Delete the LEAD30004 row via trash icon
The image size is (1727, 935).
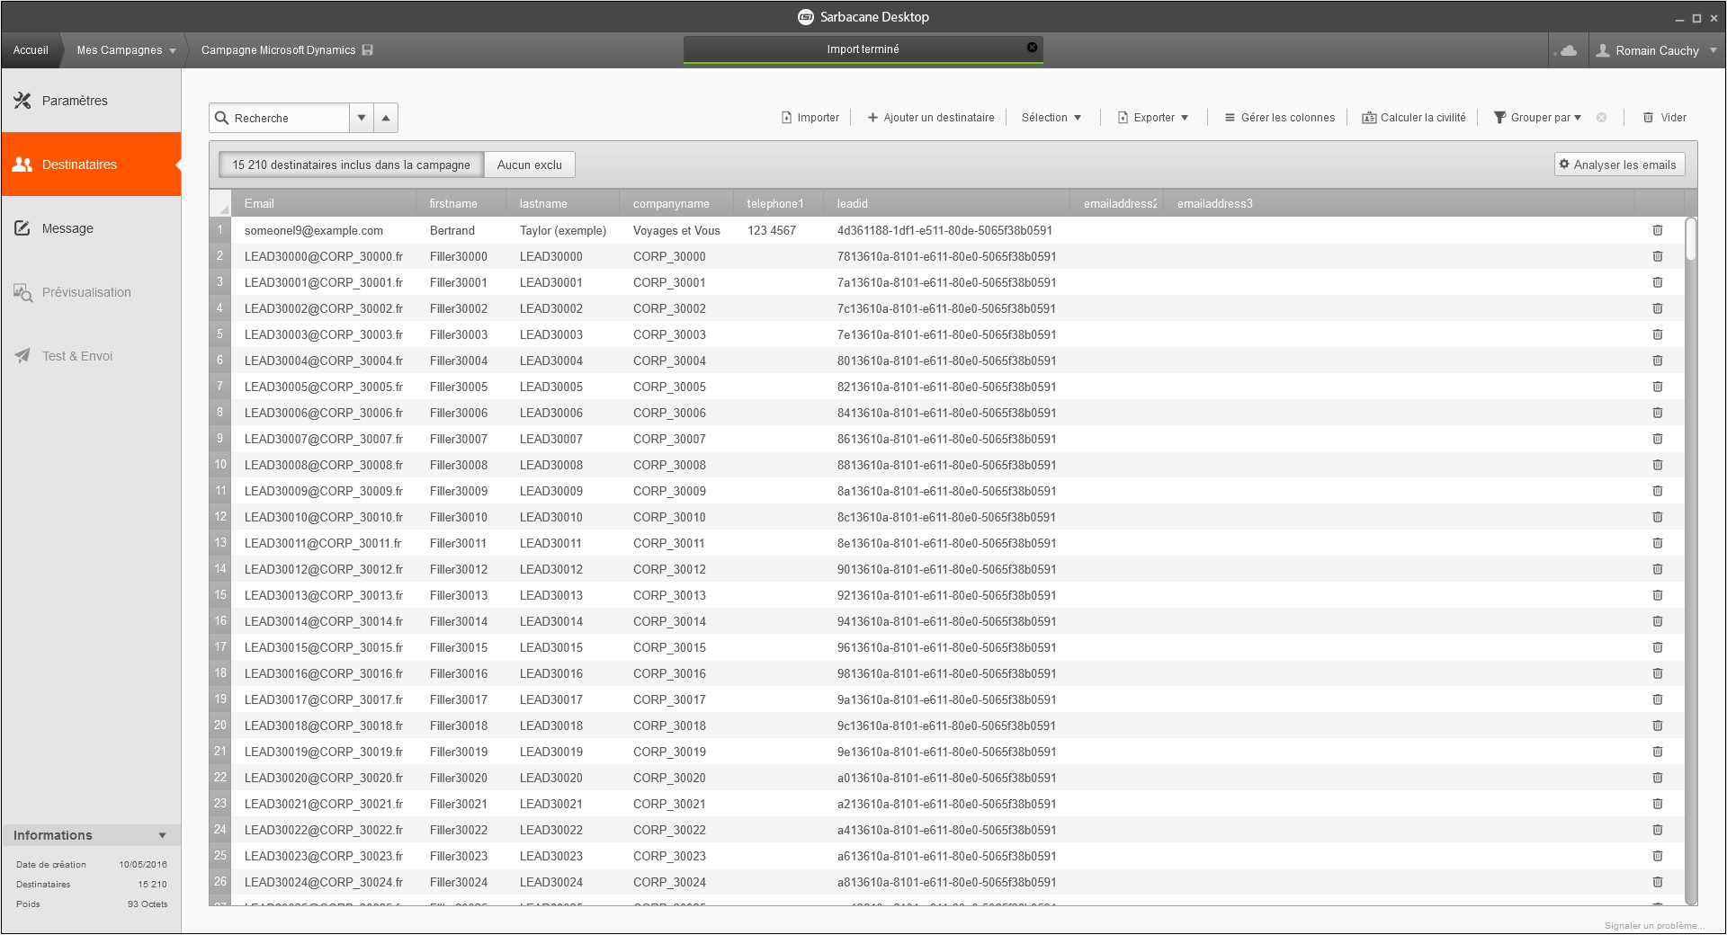point(1658,361)
